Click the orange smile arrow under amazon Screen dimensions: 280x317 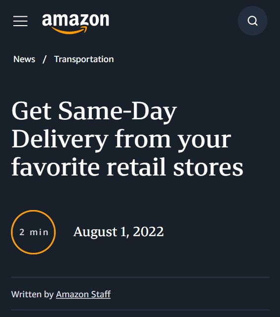[70, 30]
